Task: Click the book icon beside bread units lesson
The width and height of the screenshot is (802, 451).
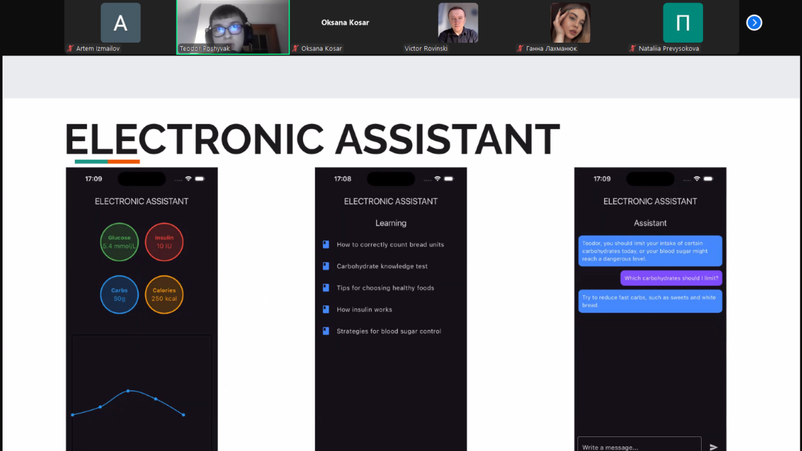Action: pyautogui.click(x=326, y=245)
